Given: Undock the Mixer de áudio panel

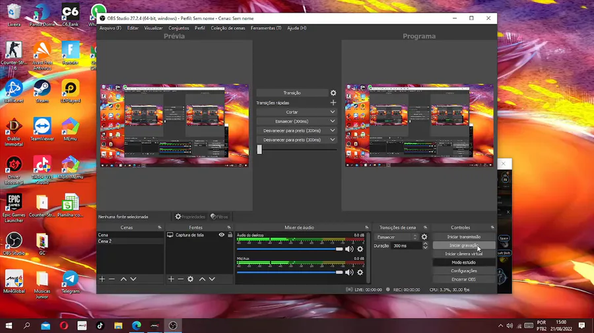Looking at the screenshot, I should (x=367, y=228).
